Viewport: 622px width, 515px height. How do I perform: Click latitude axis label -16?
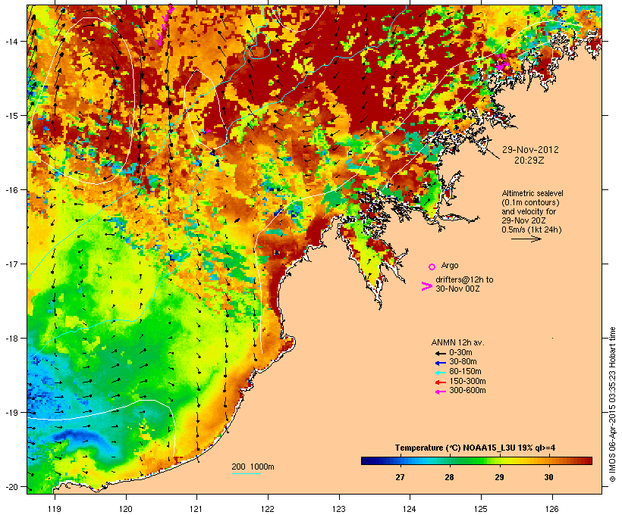pyautogui.click(x=11, y=190)
